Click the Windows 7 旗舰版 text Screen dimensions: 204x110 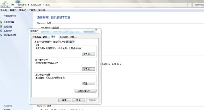click(x=50, y=28)
